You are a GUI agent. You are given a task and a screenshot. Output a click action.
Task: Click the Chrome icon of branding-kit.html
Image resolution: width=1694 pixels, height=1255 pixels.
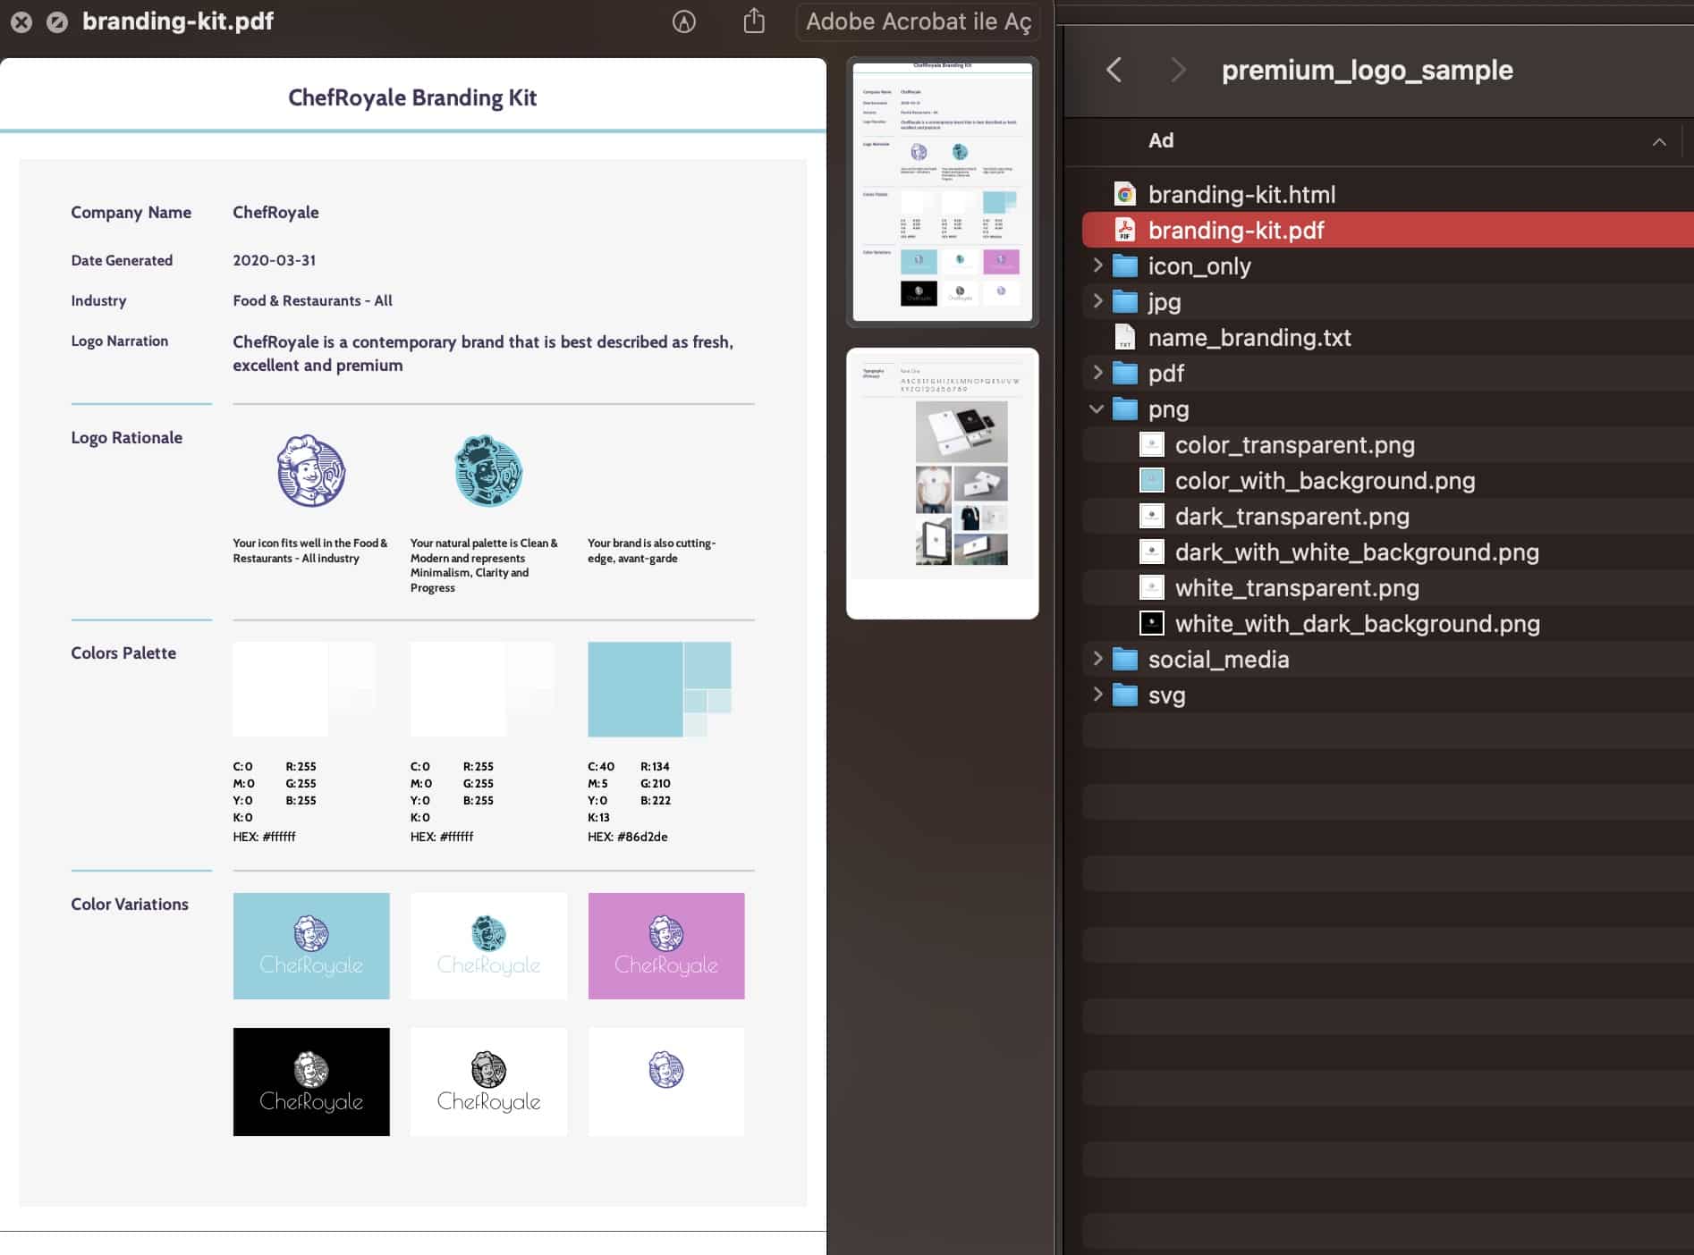[1125, 194]
